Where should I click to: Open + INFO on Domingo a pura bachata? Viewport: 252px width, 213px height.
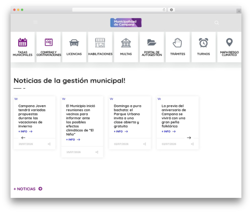pos(121,131)
